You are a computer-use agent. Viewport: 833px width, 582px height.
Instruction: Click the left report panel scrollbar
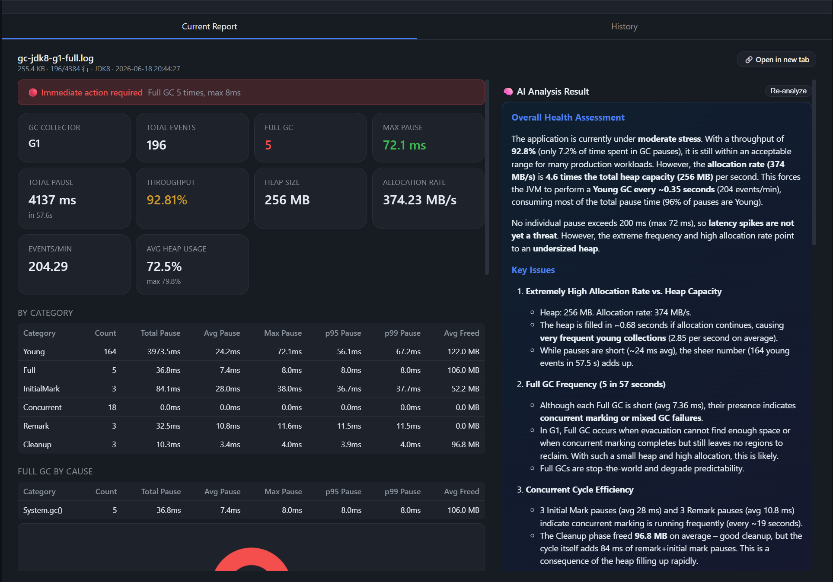pyautogui.click(x=487, y=177)
